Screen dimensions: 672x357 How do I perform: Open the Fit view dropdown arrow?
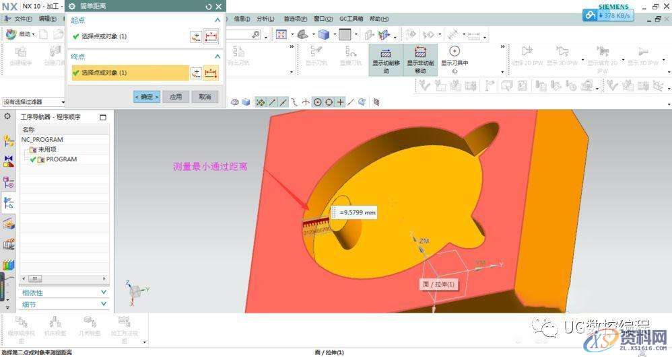[x=292, y=34]
